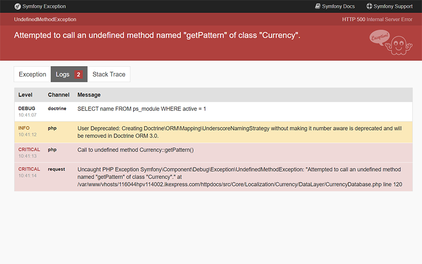Screen dimensions: 422x264
Task: Open the Stack Trace tab
Action: pos(109,74)
